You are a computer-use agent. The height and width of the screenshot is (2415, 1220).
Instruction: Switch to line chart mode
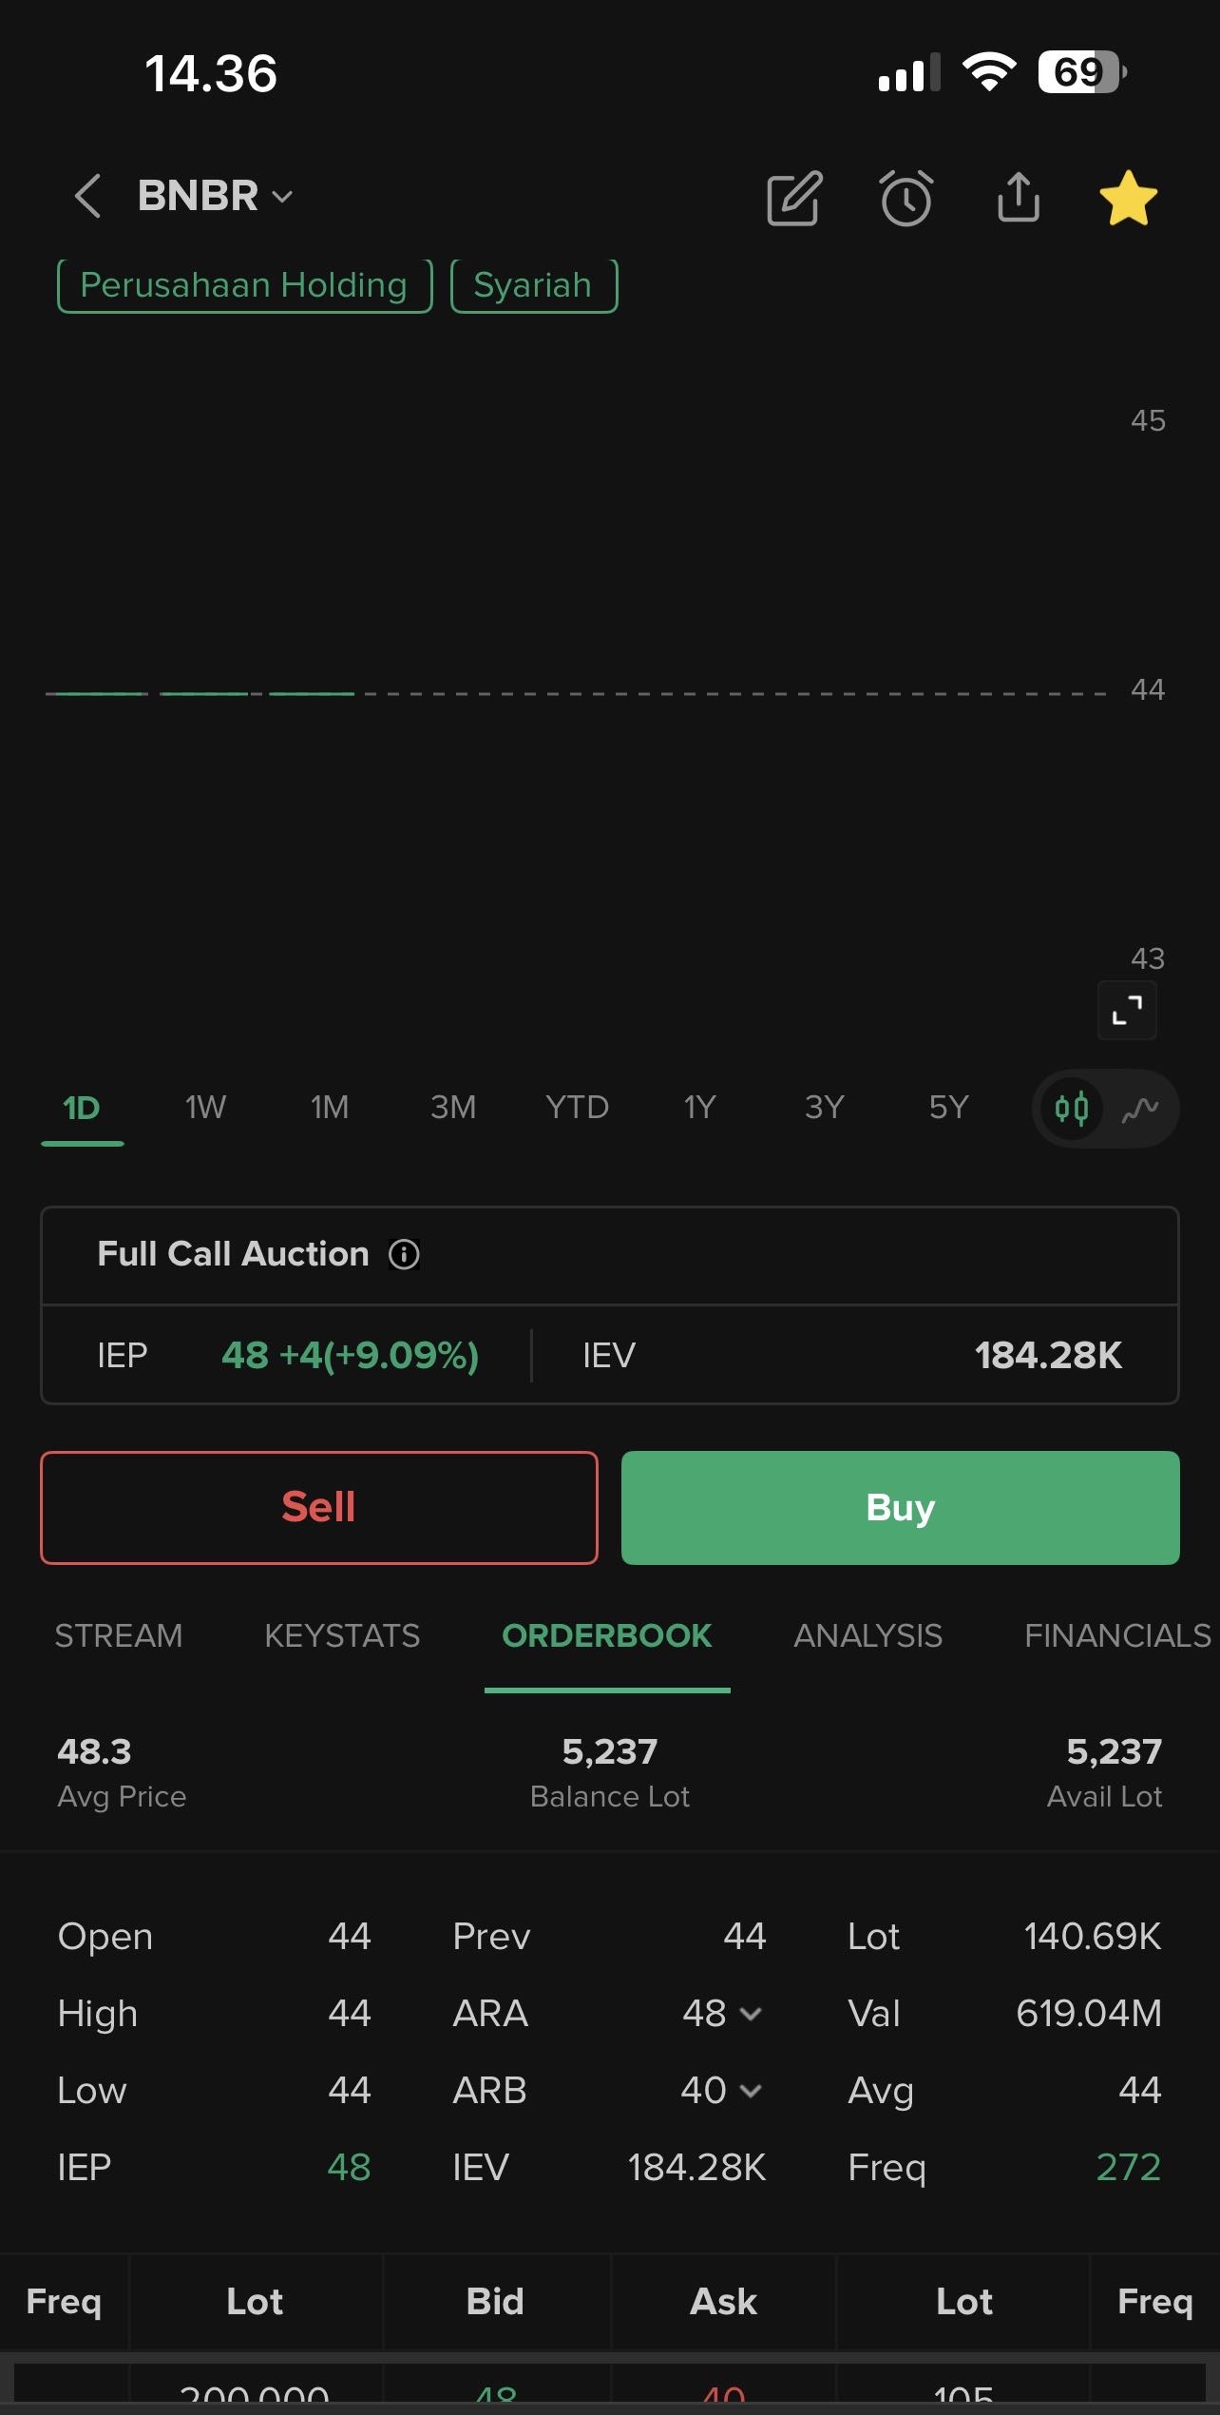1140,1109
